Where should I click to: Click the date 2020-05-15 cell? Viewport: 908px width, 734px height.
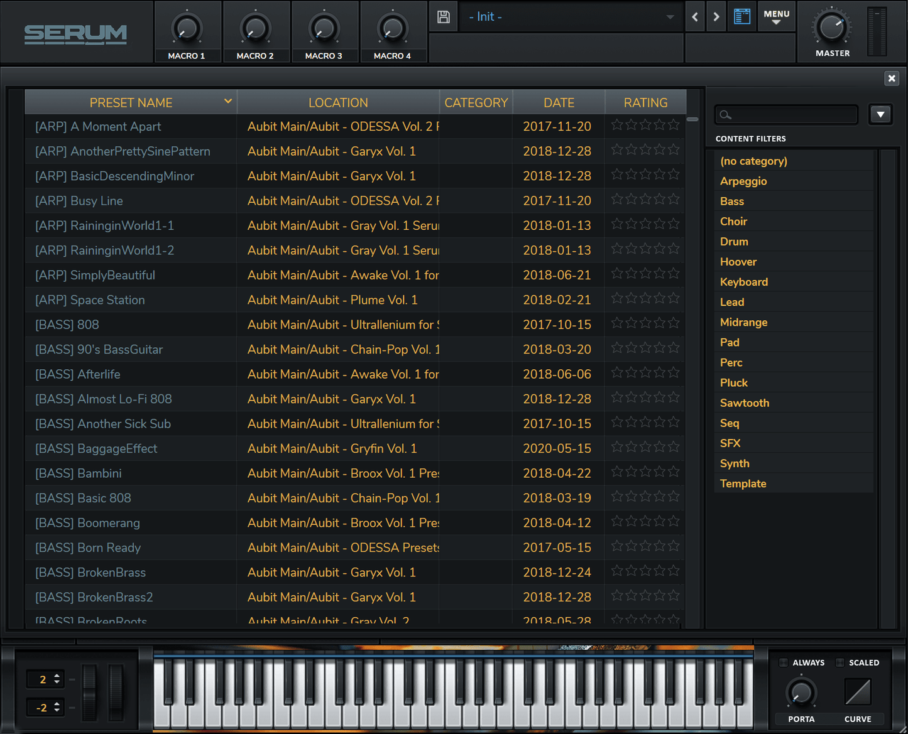557,448
